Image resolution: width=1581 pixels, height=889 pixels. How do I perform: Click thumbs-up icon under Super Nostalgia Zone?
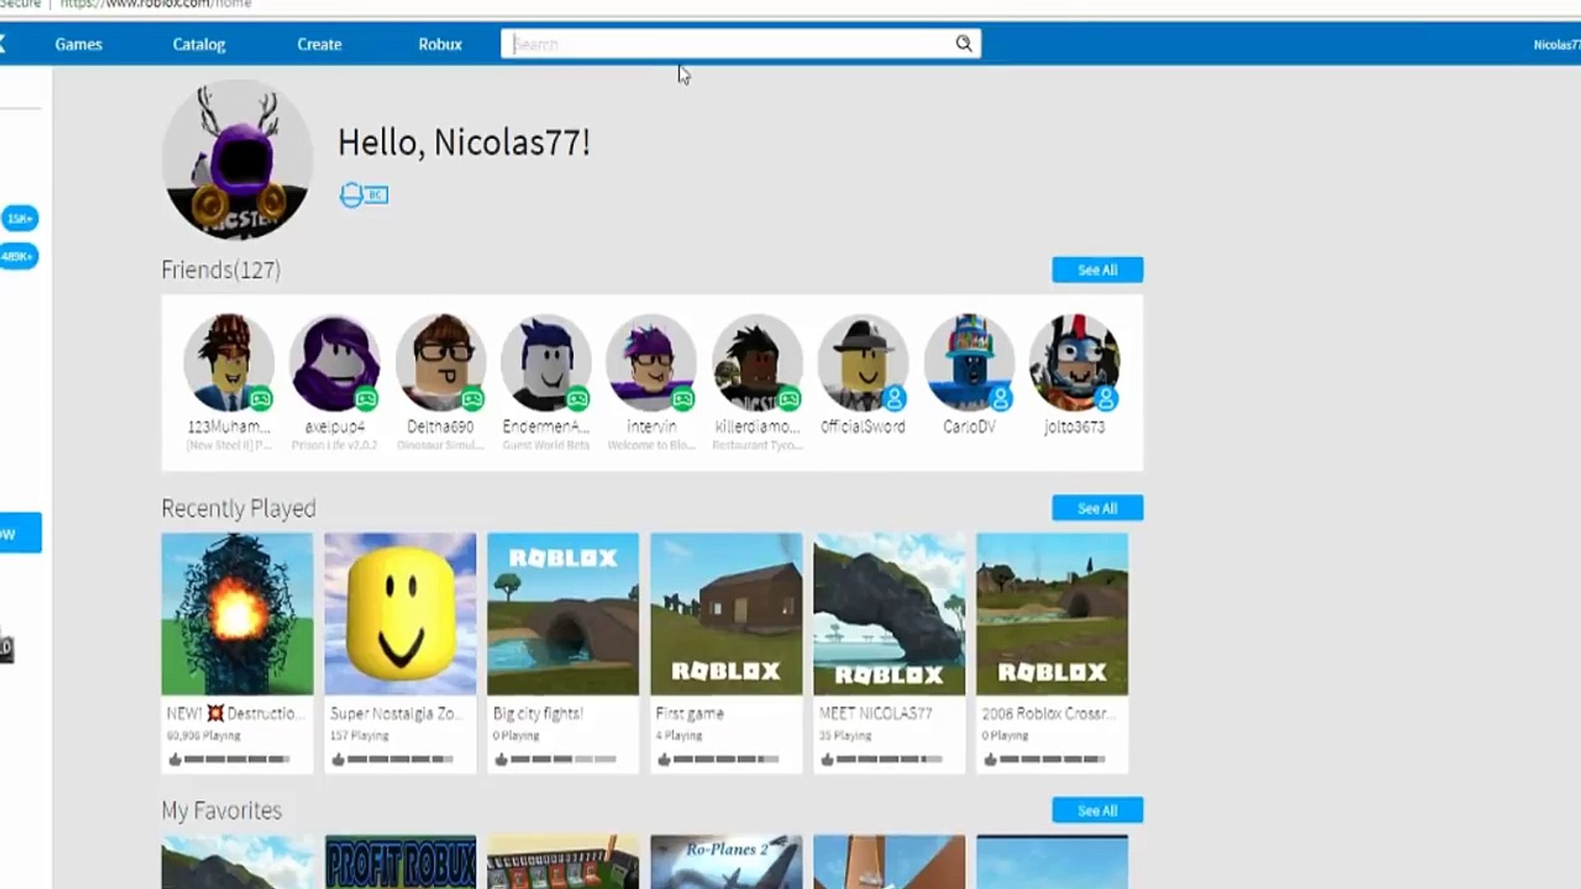[x=338, y=760]
